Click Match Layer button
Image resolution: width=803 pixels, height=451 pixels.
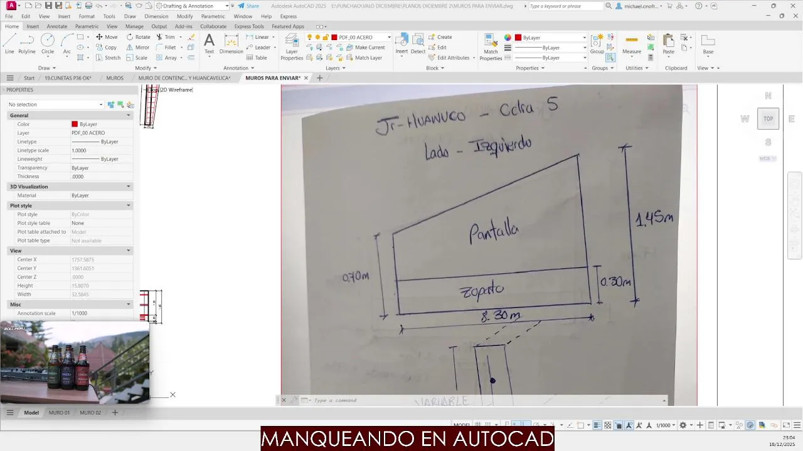[x=363, y=58]
